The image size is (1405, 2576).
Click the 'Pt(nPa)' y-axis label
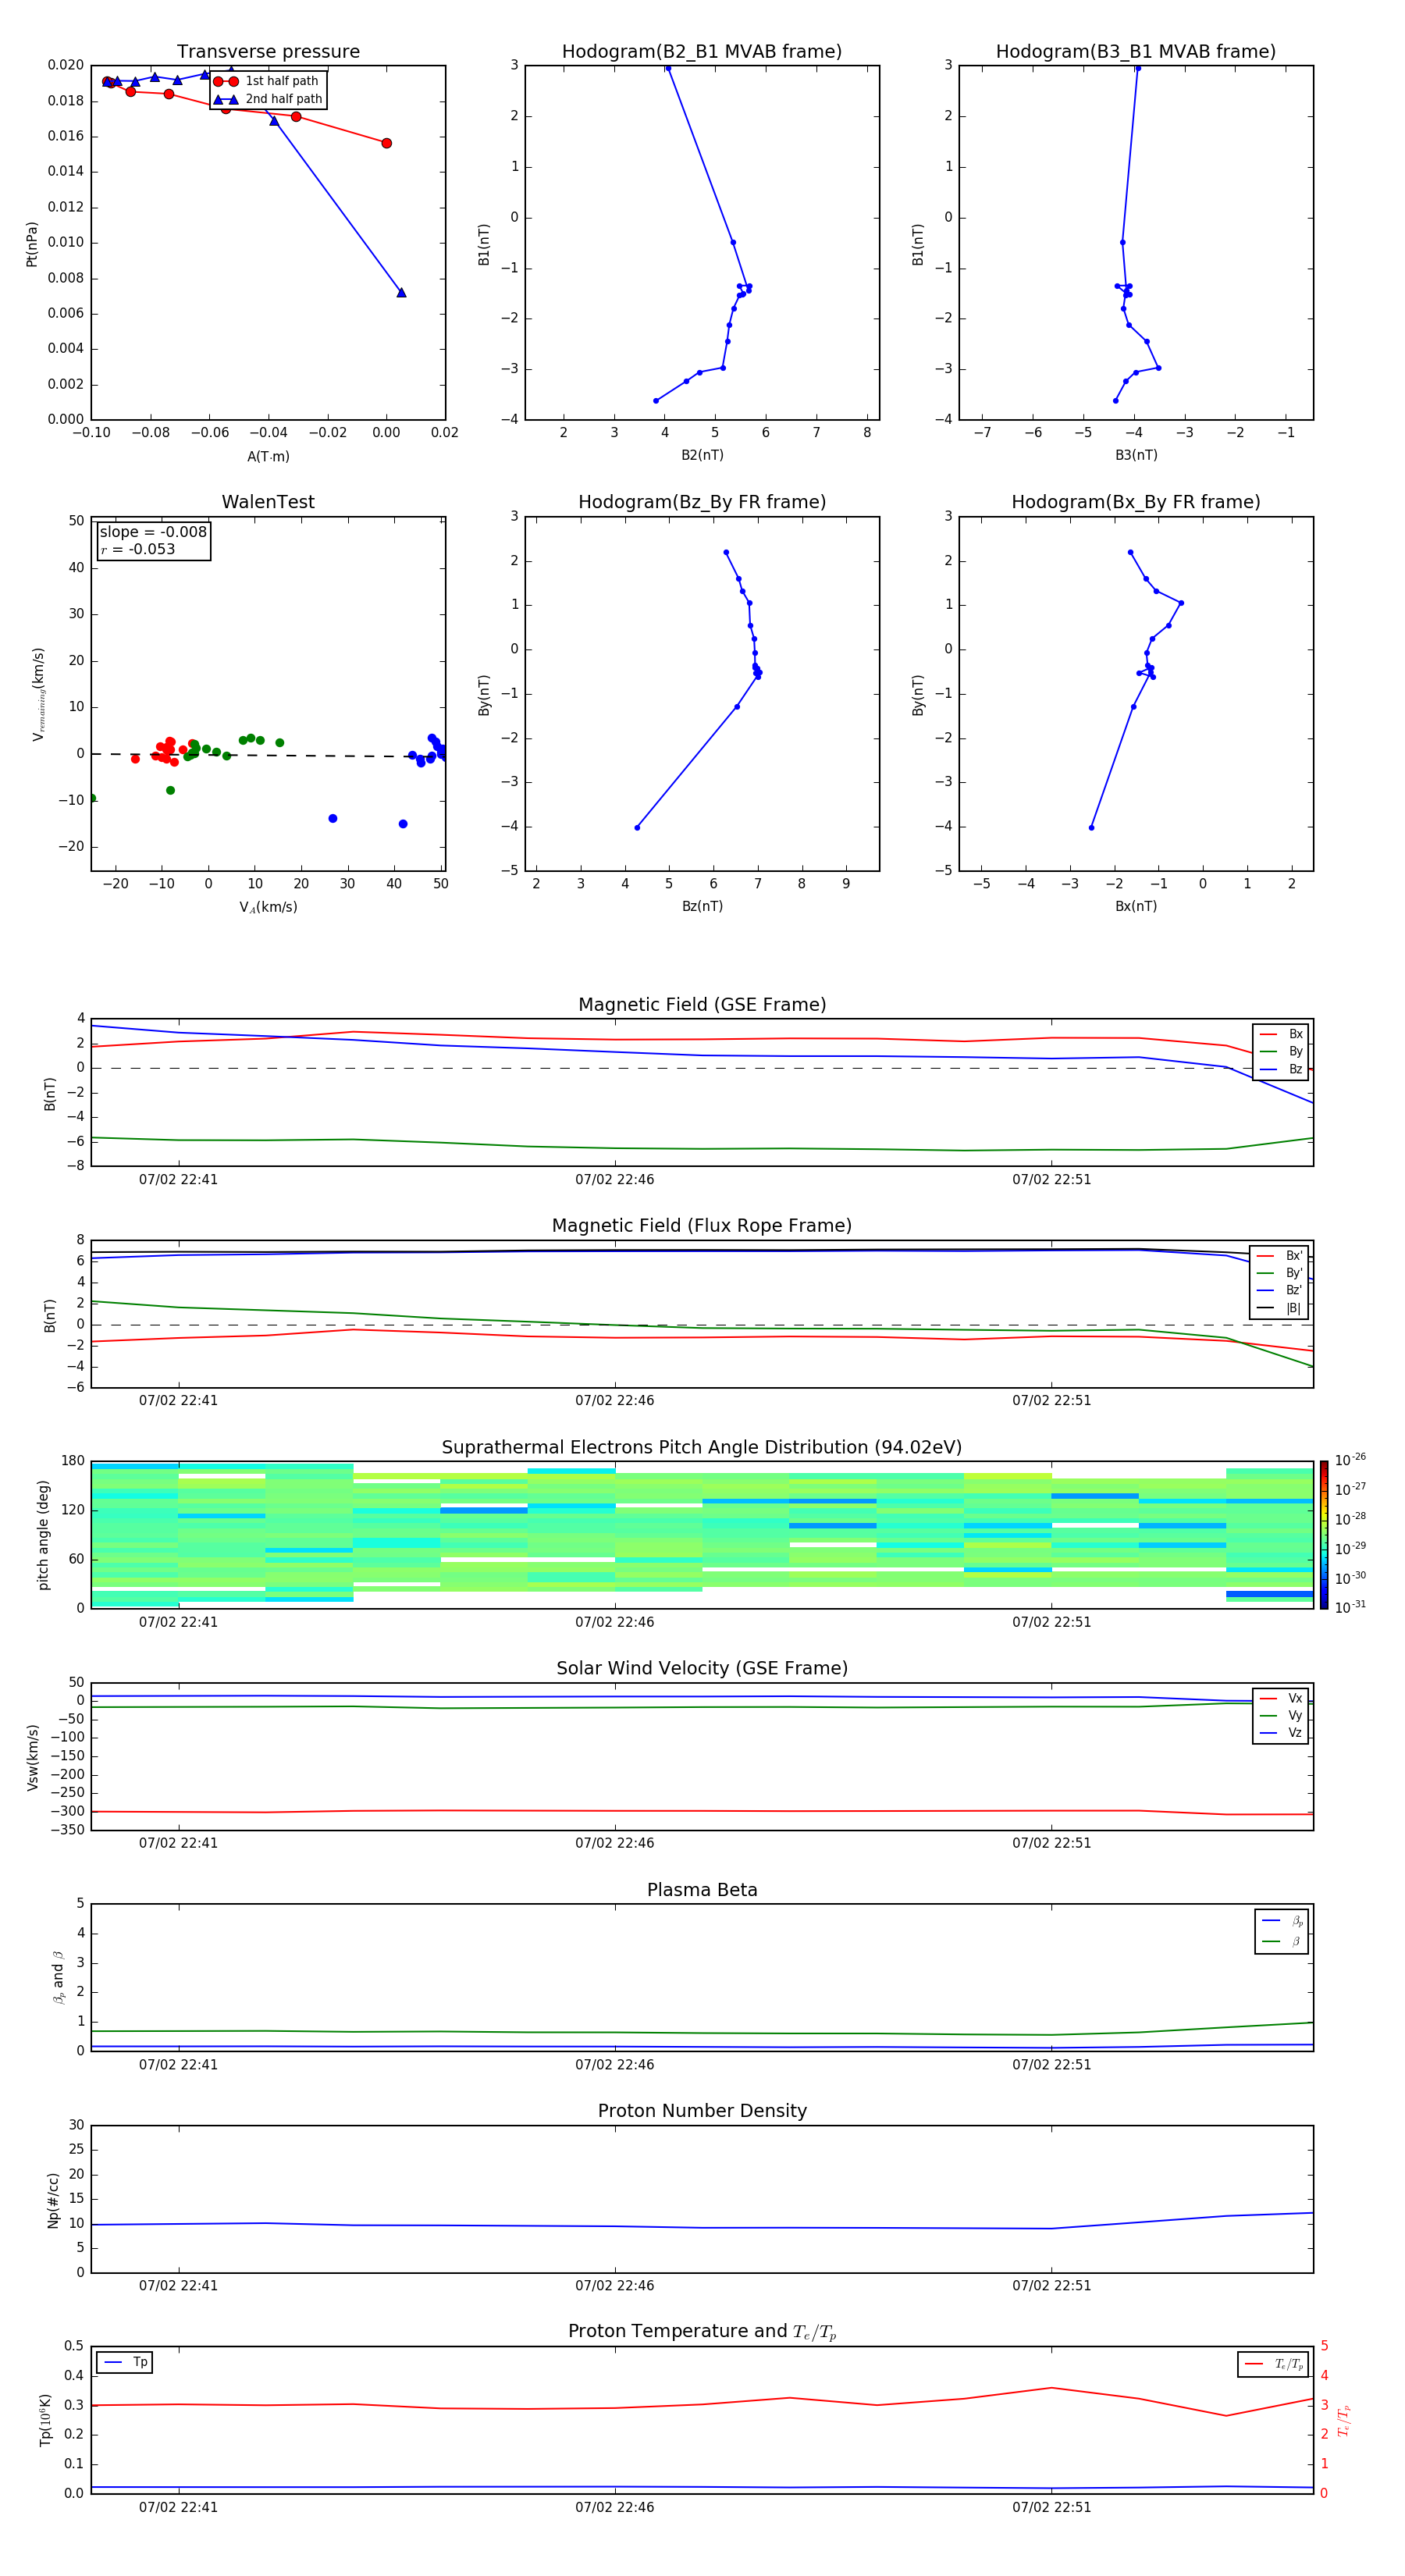point(32,244)
